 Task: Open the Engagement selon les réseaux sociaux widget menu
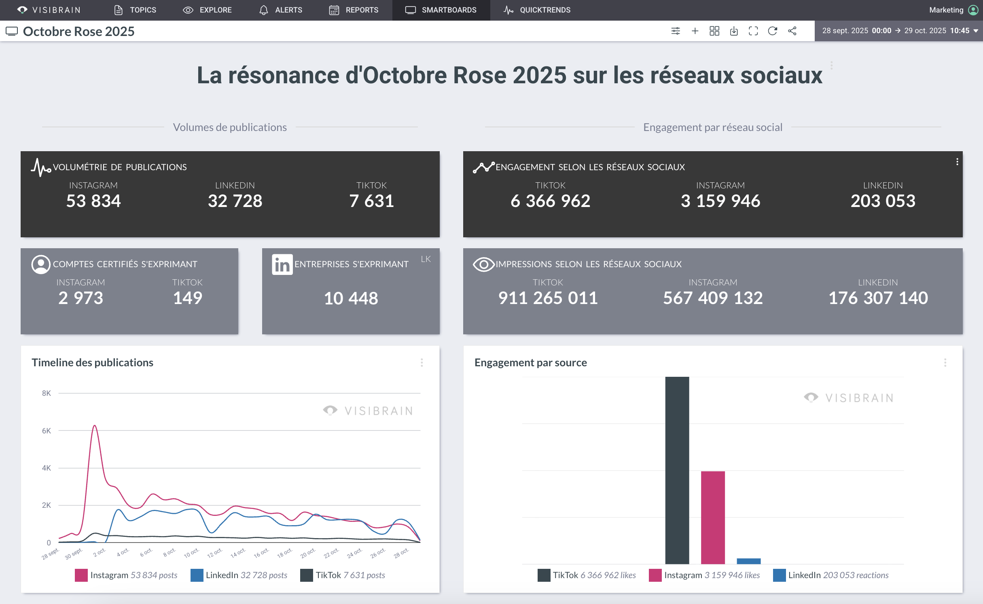[957, 162]
